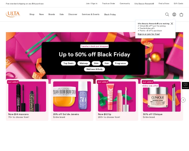Viewport: 189px width, 151px height.
Task: Go to Ulta Beauty logo homepage
Action: tap(13, 14)
